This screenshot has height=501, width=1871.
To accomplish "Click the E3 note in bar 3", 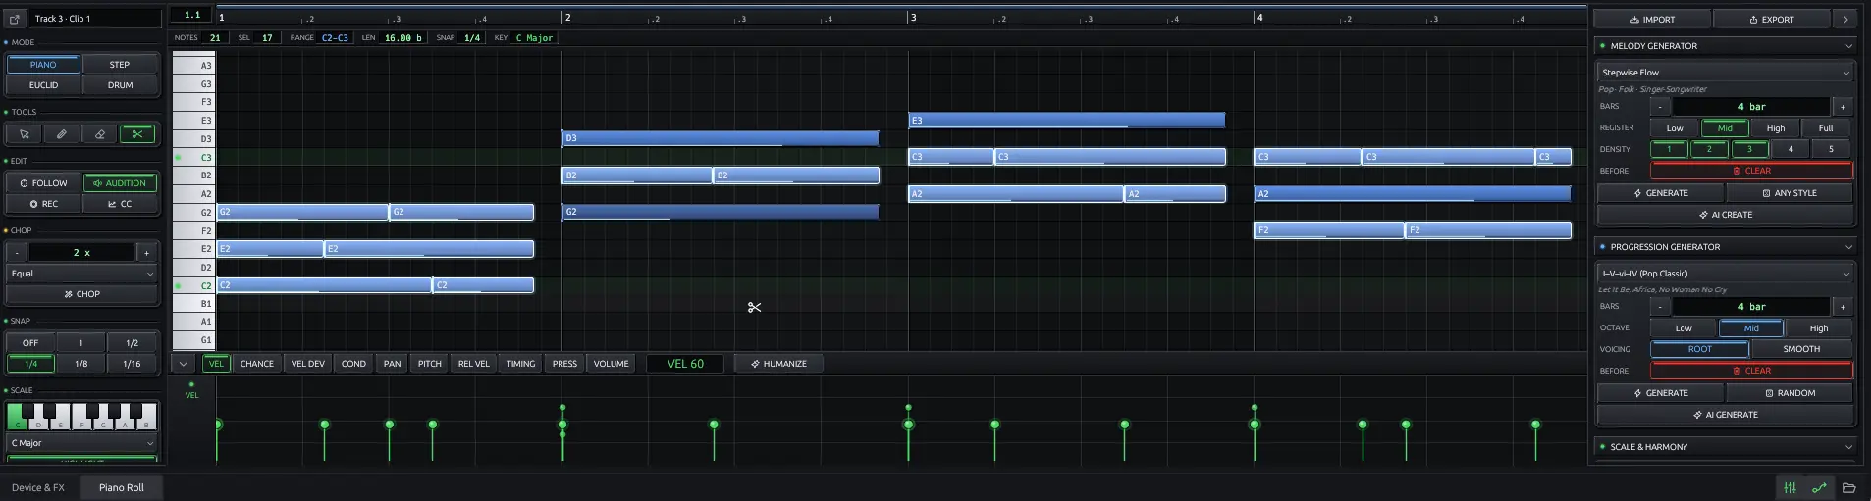I will [1067, 121].
